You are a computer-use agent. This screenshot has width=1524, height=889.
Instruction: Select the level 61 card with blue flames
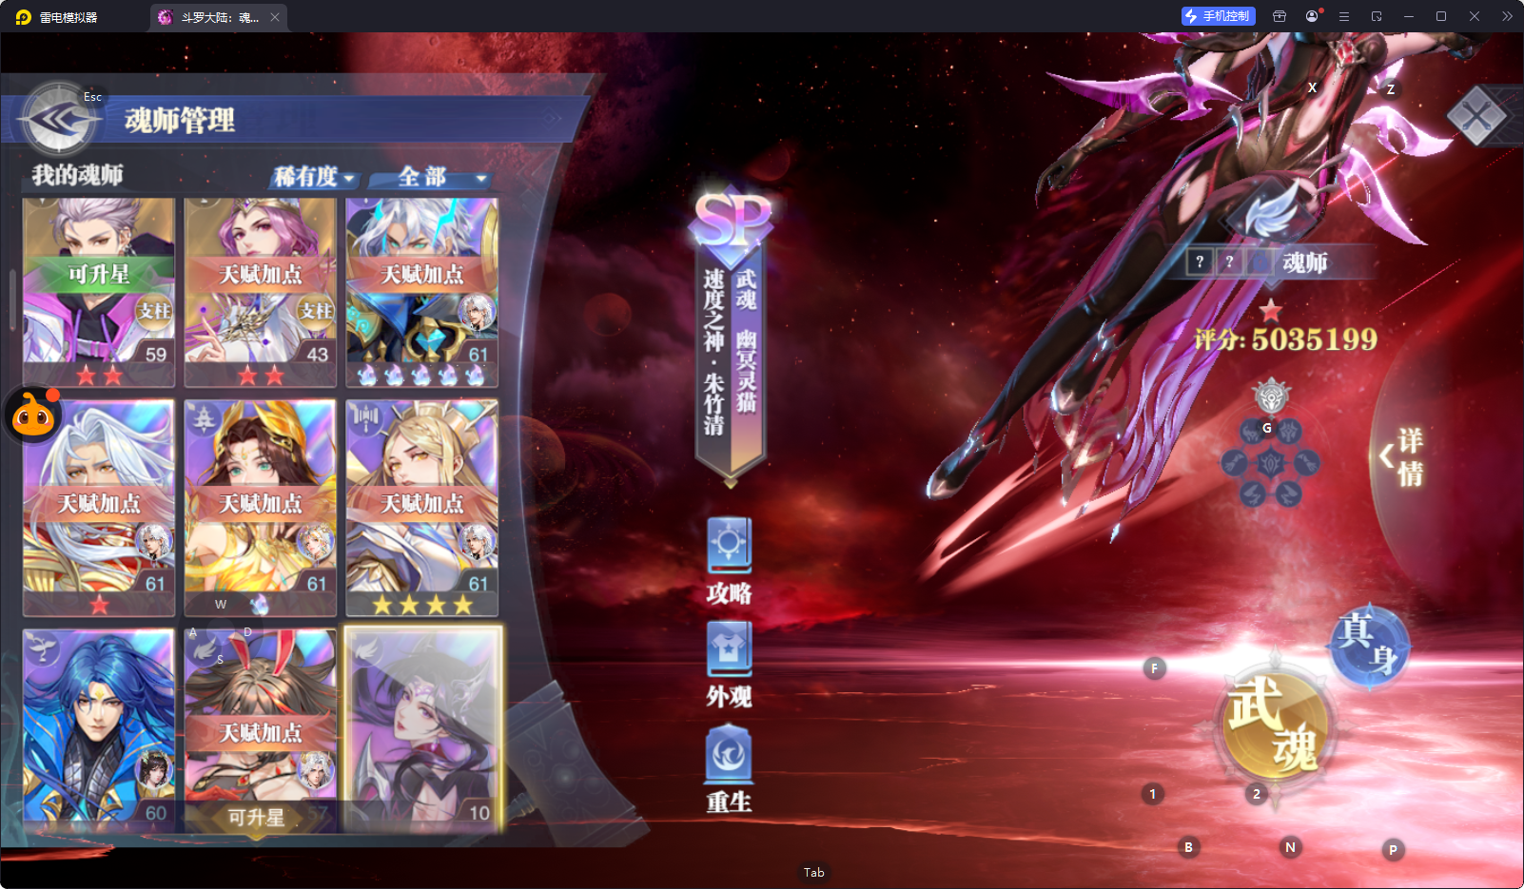[422, 292]
